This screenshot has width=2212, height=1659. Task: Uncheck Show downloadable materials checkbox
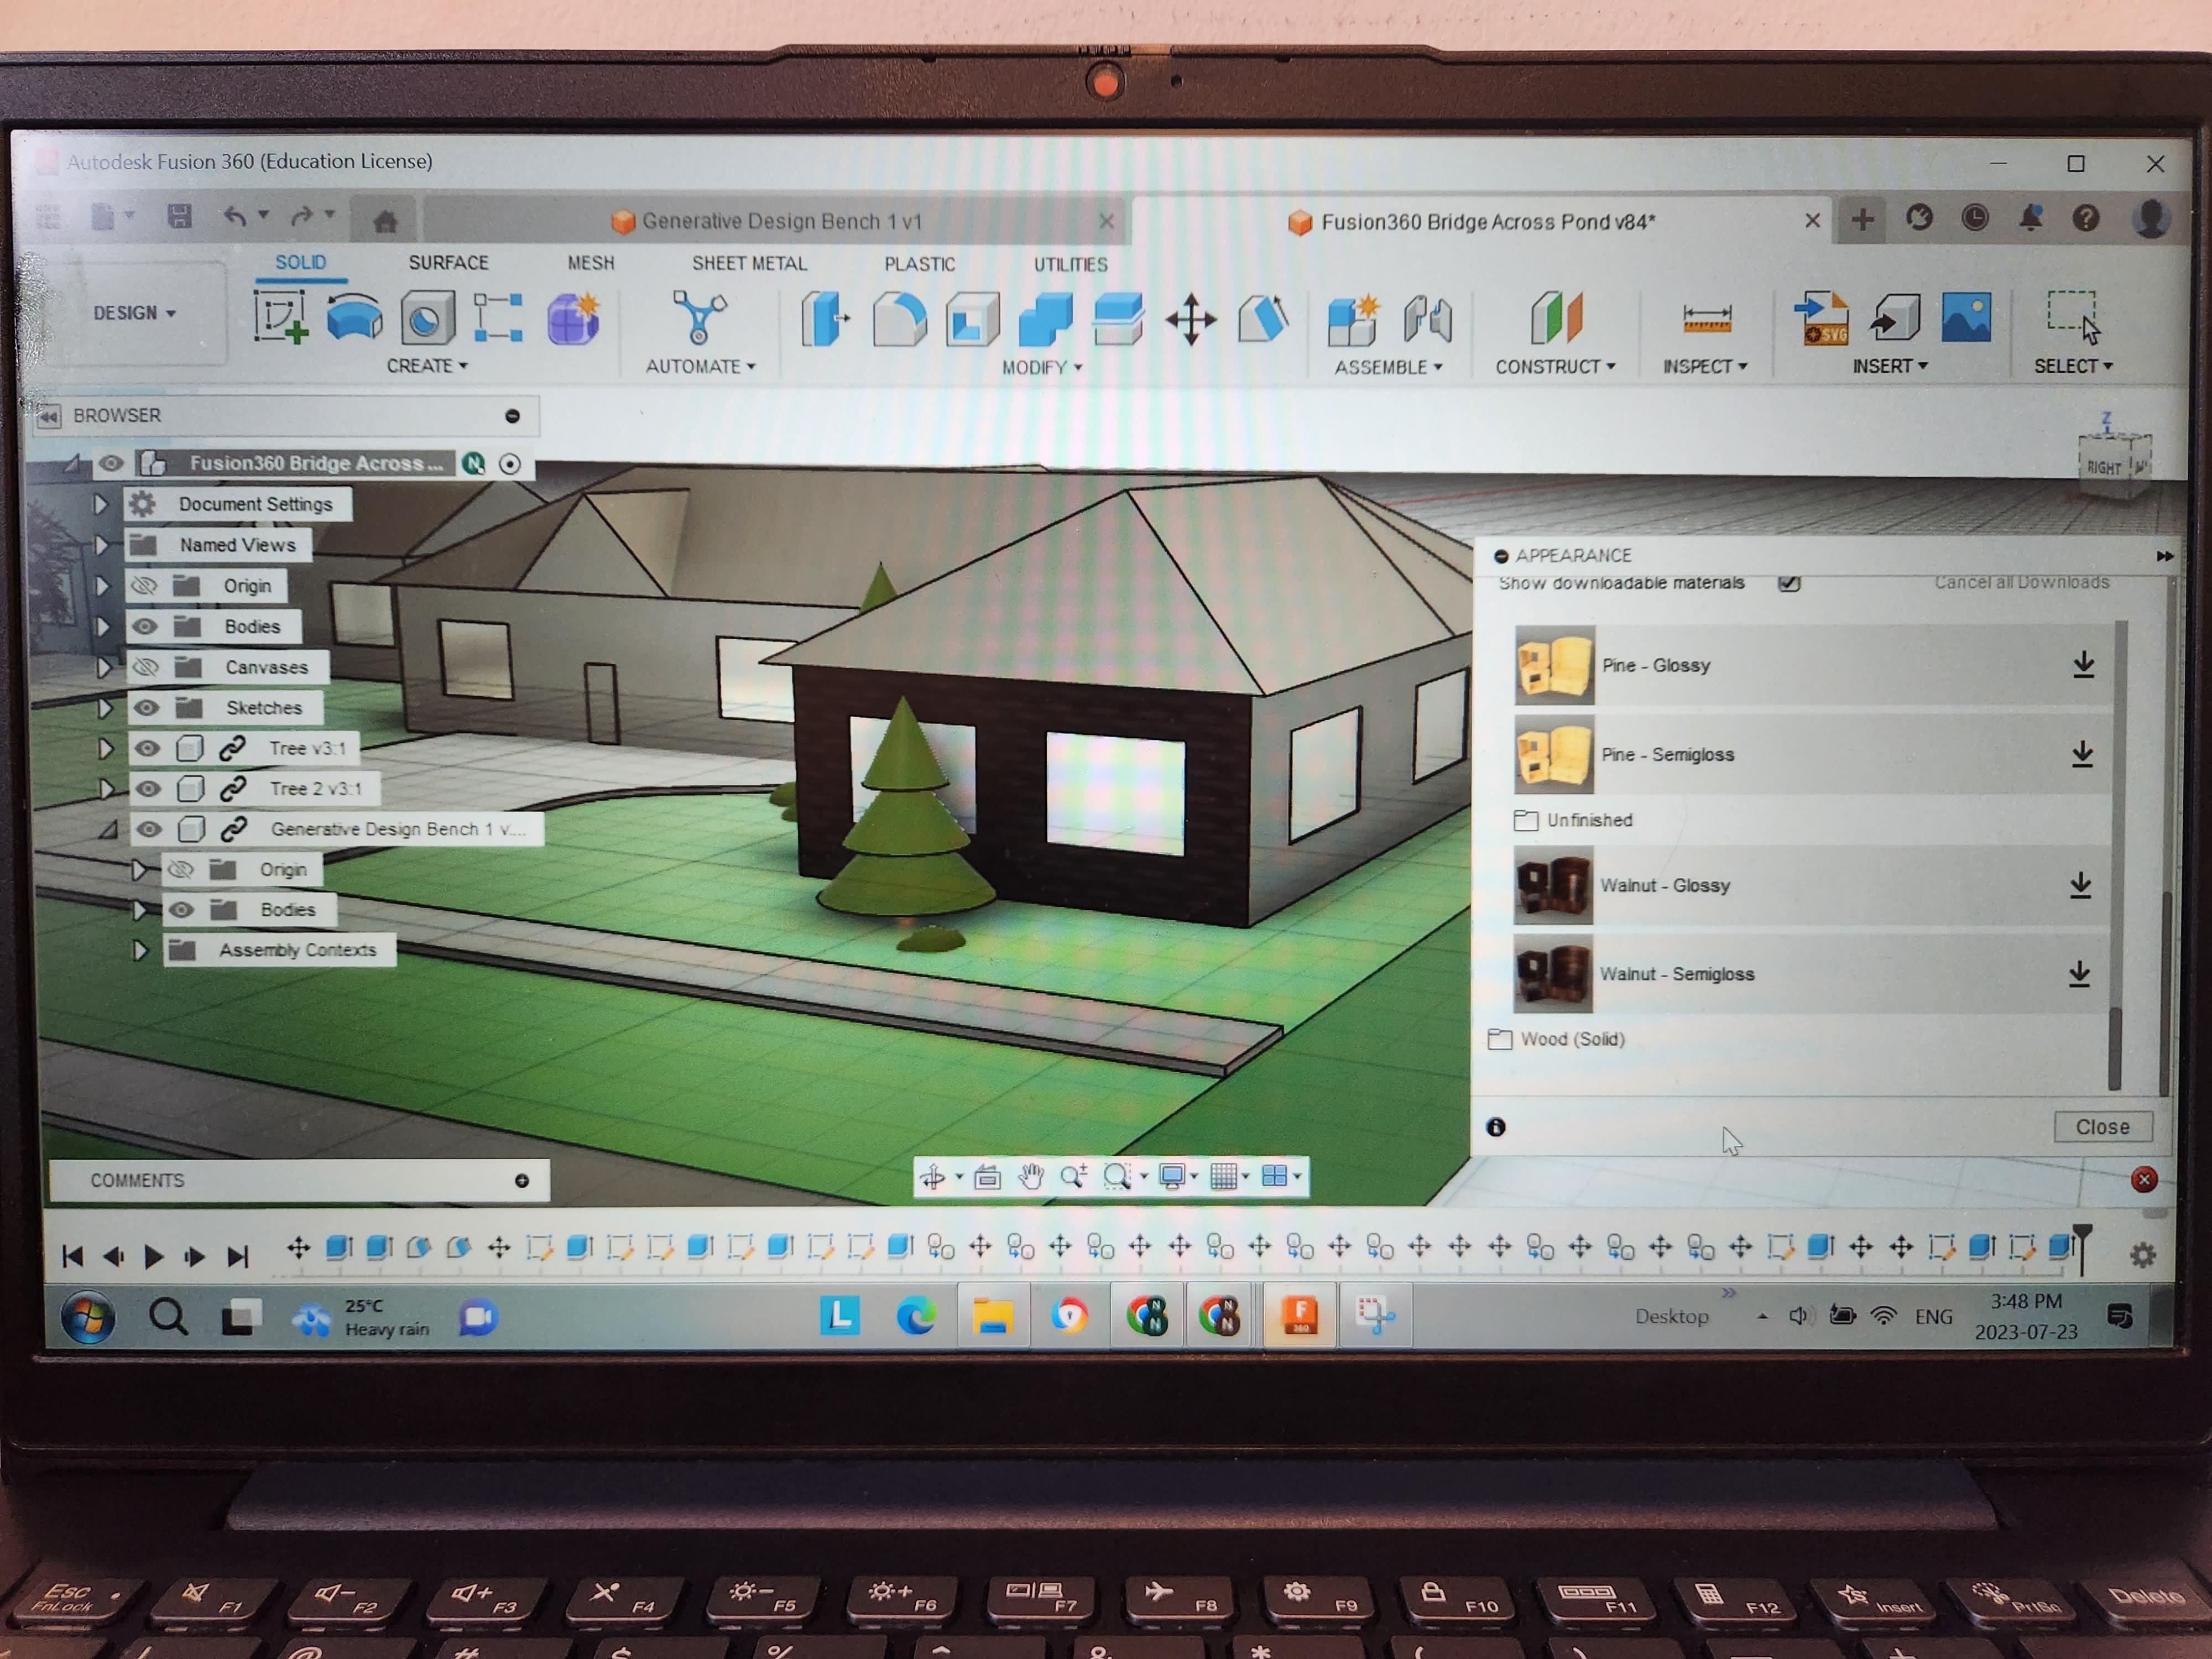(1789, 583)
